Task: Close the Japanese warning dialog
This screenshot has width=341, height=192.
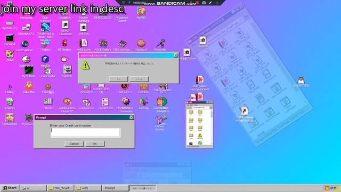Action: pyautogui.click(x=176, y=55)
